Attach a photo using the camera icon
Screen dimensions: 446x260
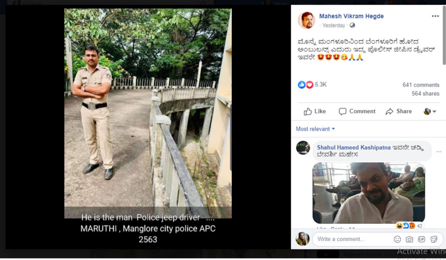coord(409,239)
